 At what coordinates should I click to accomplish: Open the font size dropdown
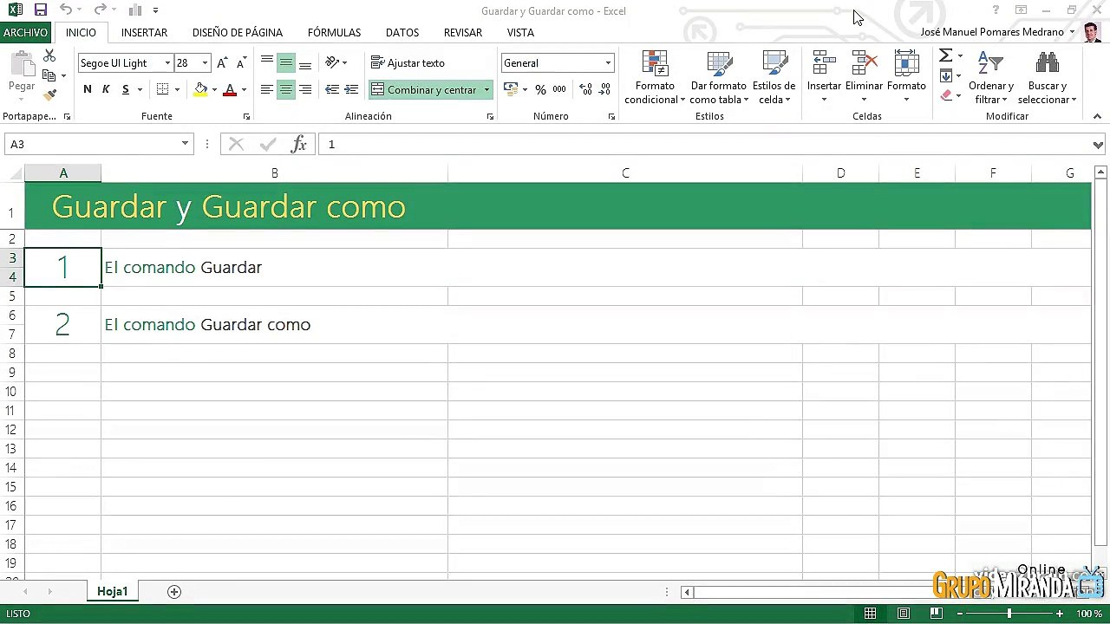coord(205,62)
